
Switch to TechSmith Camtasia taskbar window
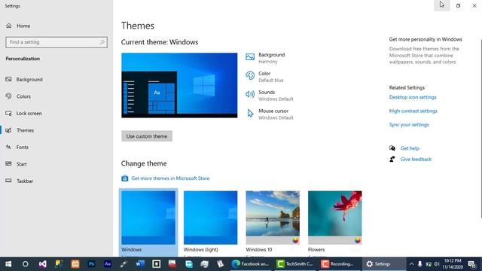pyautogui.click(x=294, y=264)
